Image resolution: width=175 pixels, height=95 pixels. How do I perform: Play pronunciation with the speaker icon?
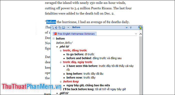pos(56,27)
